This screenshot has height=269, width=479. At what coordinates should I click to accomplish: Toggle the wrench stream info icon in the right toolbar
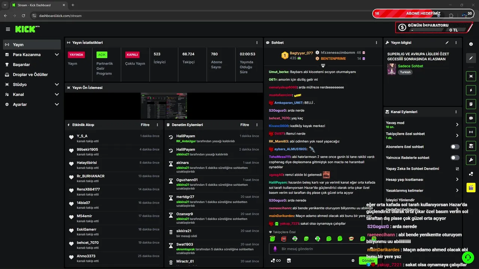coord(471,160)
